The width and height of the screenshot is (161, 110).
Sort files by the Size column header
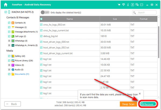tap(115, 19)
